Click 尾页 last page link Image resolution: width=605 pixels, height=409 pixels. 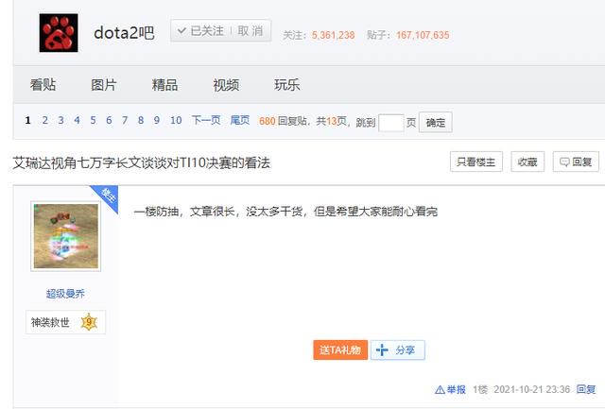[x=240, y=120]
